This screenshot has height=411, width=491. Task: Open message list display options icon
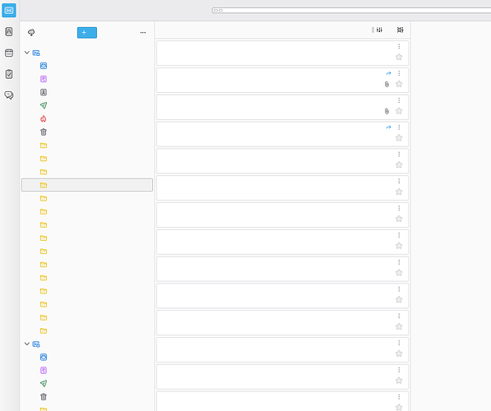tap(401, 30)
